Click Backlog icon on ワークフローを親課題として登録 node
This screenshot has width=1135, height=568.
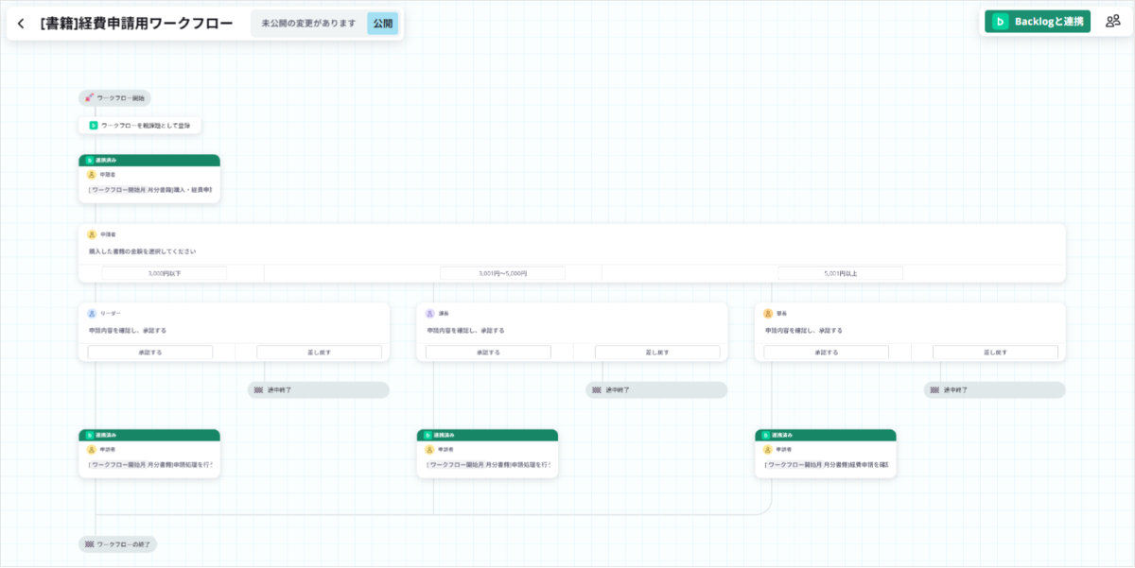(x=94, y=125)
